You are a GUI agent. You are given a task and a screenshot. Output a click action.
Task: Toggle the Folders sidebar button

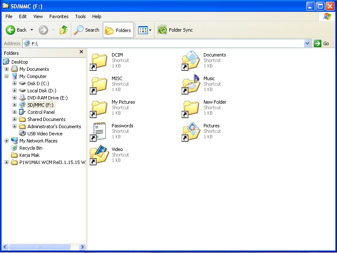click(118, 30)
